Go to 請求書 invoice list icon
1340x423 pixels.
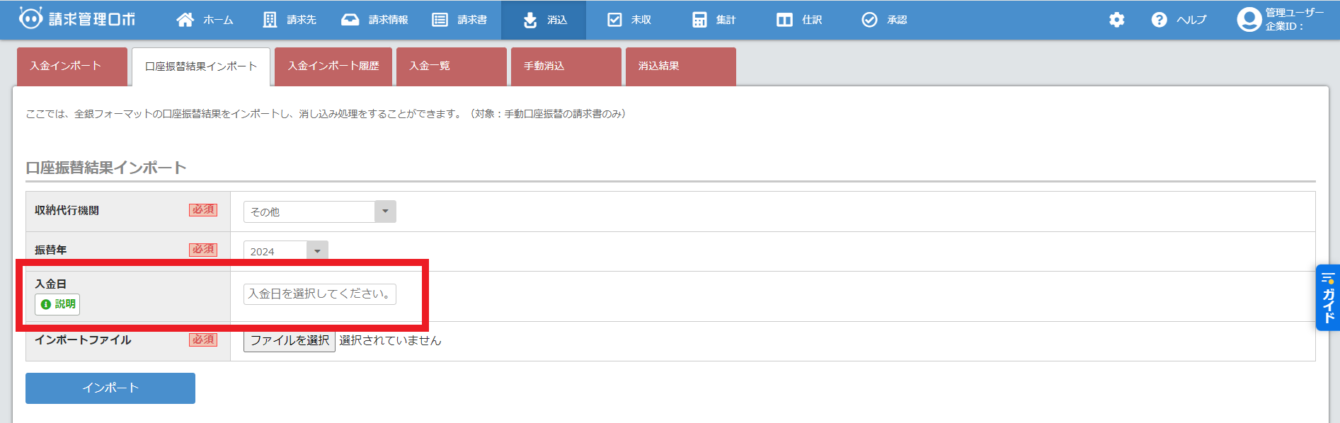[x=440, y=20]
